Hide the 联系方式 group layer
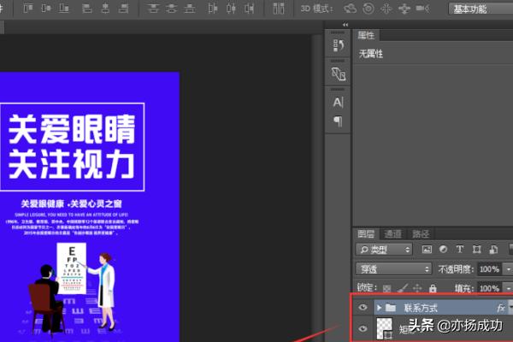The width and height of the screenshot is (513, 342). pyautogui.click(x=364, y=307)
